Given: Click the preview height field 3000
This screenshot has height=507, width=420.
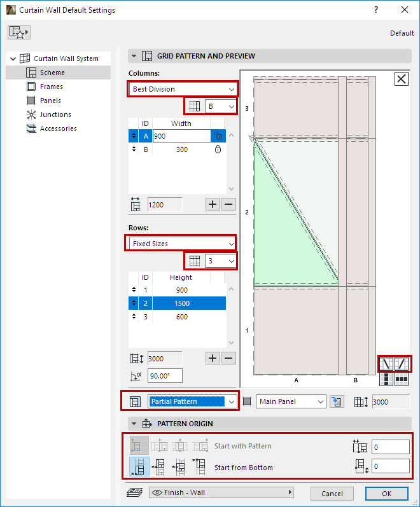Looking at the screenshot, I should (x=391, y=401).
